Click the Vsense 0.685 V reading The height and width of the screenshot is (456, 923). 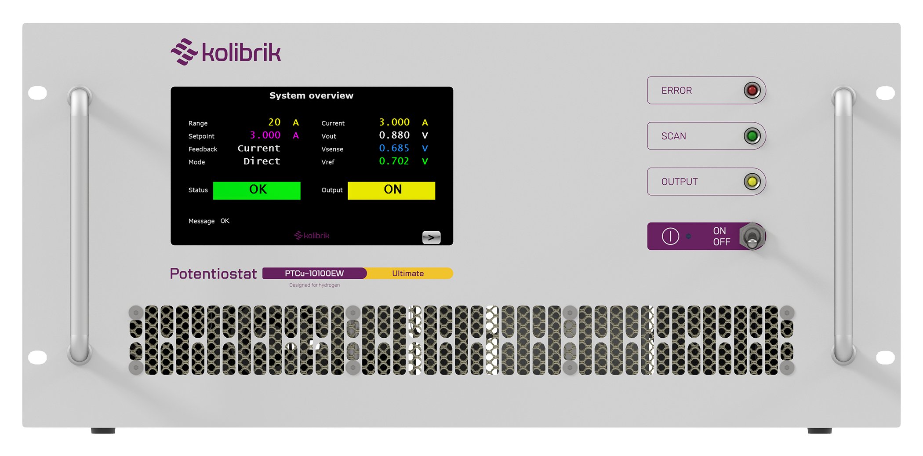394,149
